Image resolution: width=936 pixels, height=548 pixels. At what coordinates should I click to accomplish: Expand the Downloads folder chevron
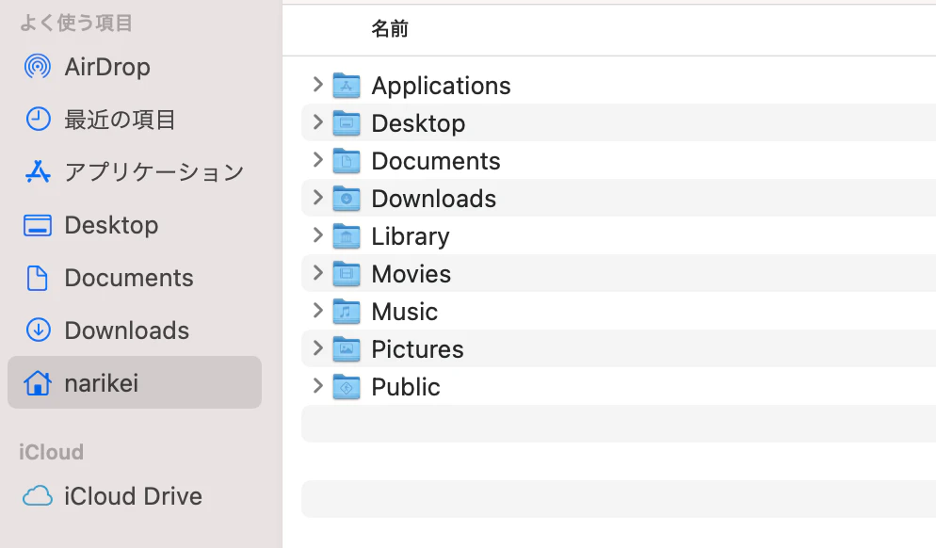317,198
